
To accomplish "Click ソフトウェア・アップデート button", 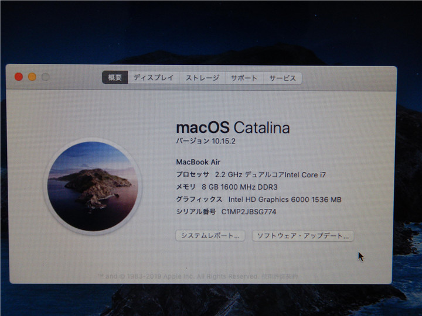I will (x=303, y=236).
